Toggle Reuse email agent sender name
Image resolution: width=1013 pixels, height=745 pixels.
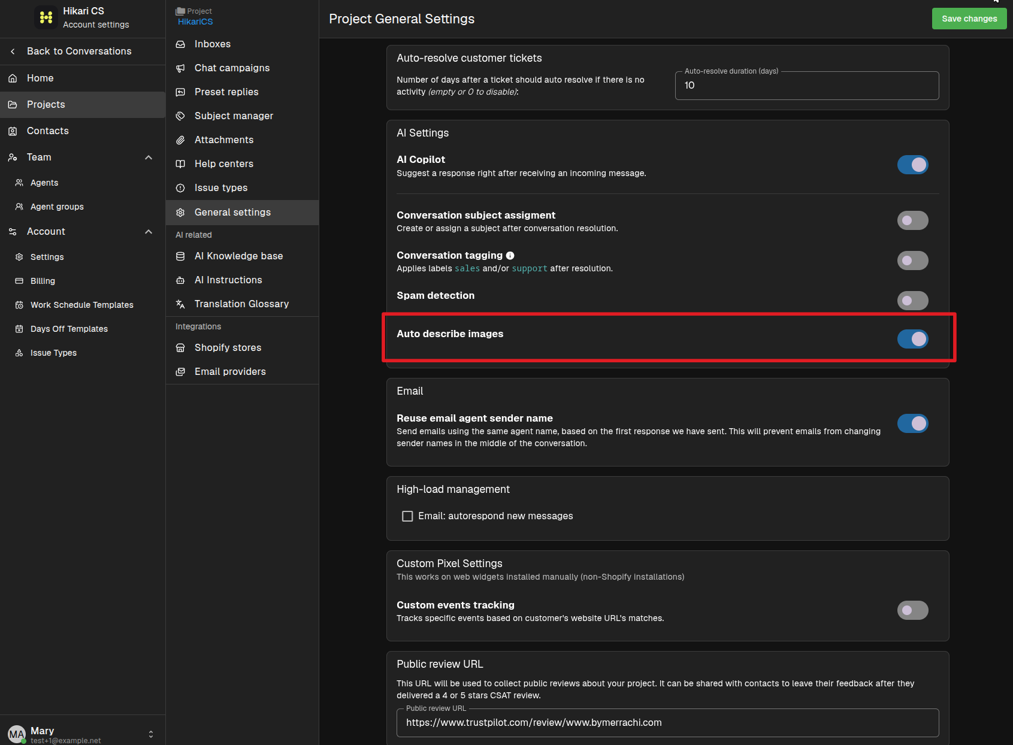pos(912,423)
